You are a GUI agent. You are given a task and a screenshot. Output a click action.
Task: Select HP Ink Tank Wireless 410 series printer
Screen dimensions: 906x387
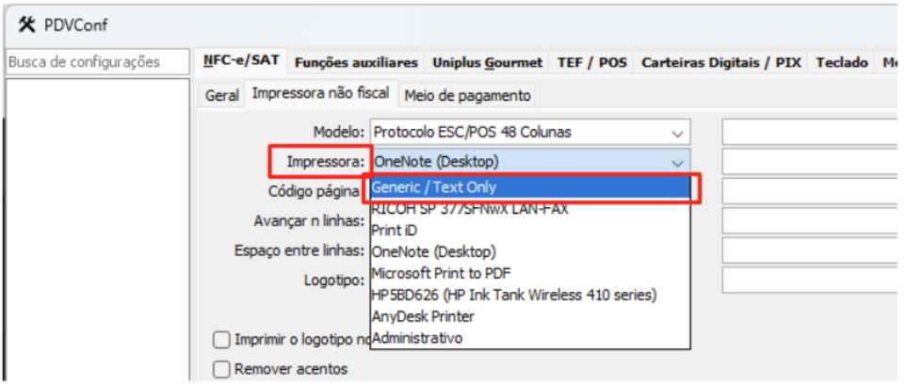tap(514, 295)
